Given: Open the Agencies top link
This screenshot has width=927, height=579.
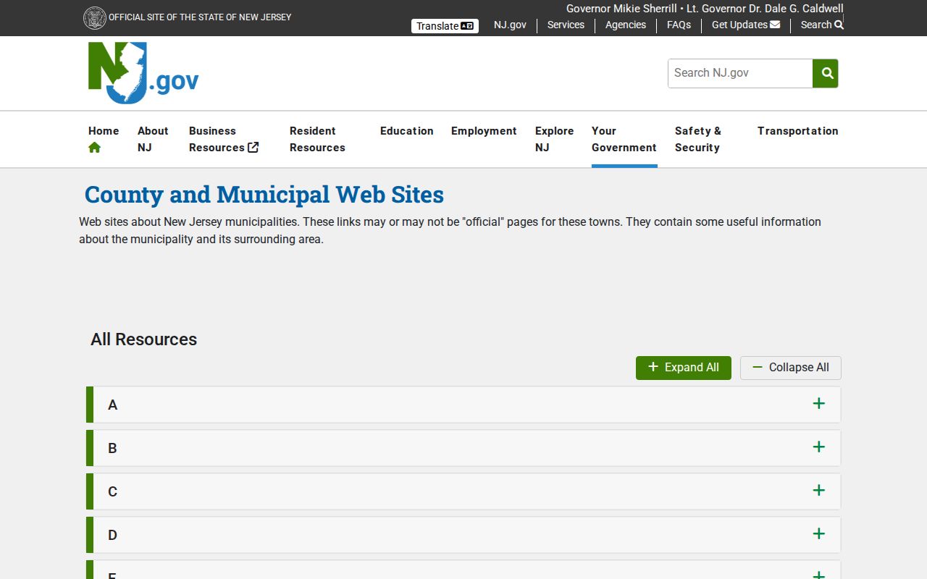Looking at the screenshot, I should pyautogui.click(x=626, y=25).
